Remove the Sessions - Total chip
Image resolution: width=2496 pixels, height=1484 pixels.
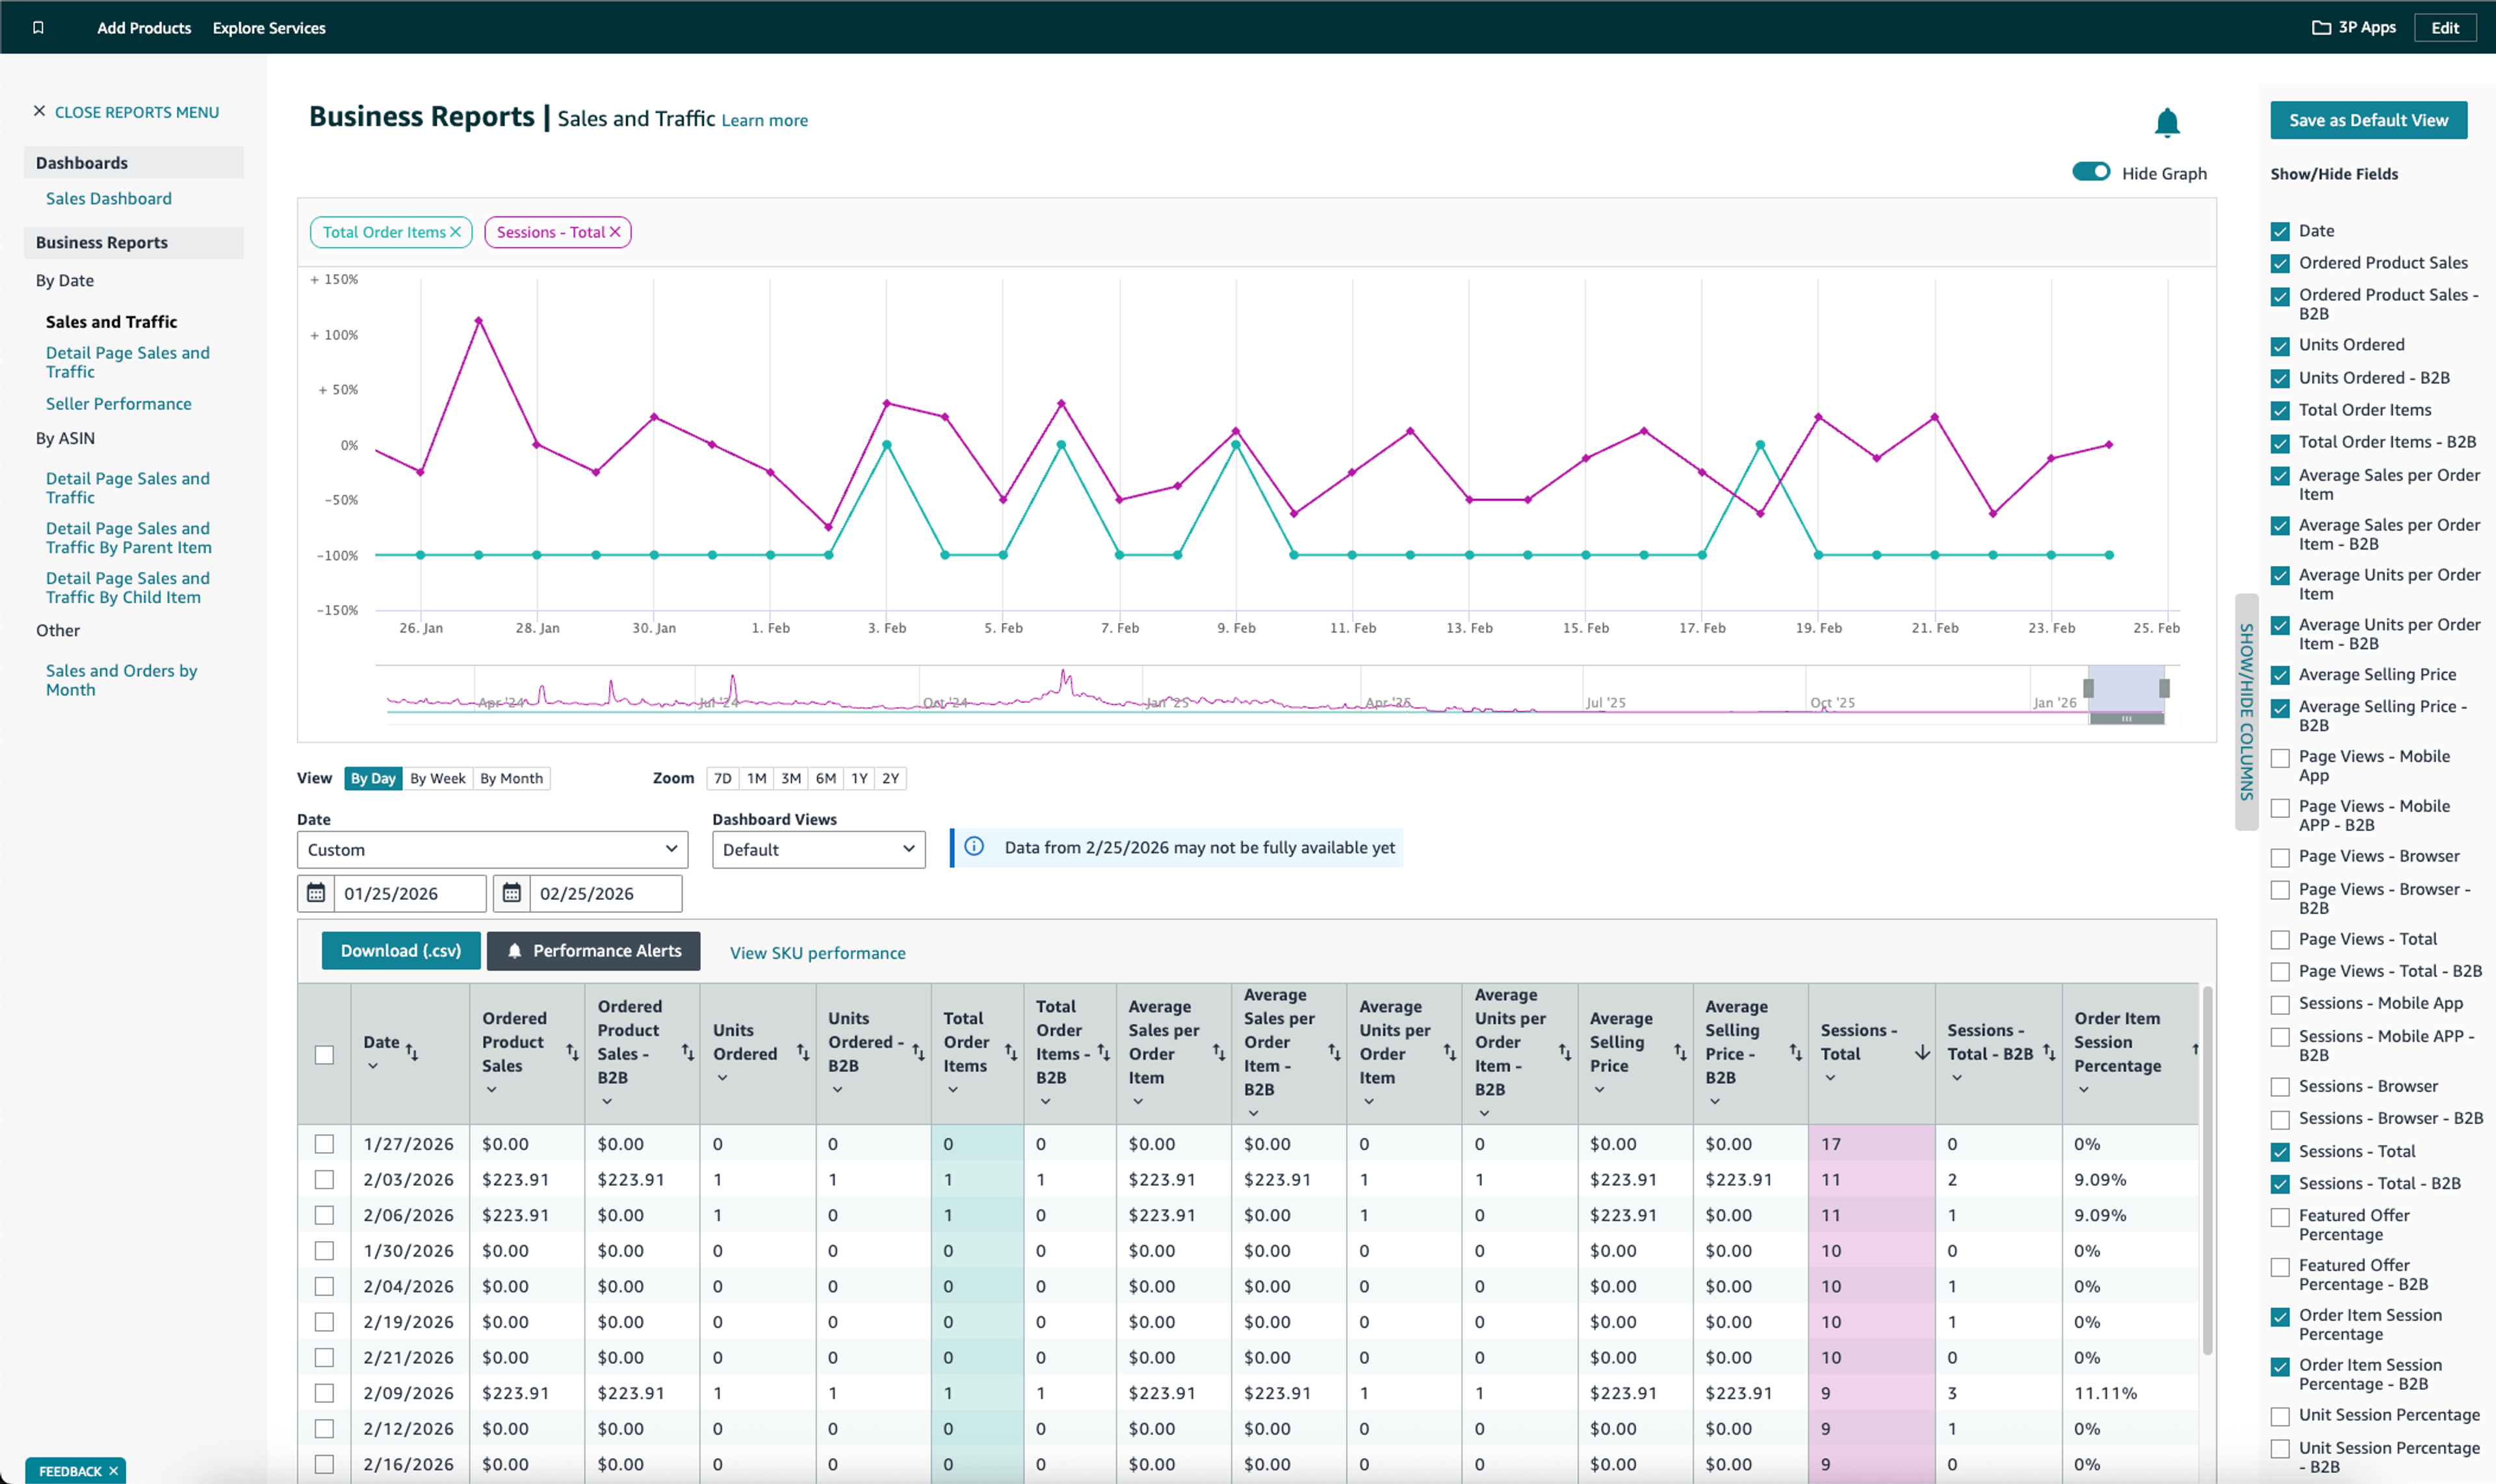point(616,232)
